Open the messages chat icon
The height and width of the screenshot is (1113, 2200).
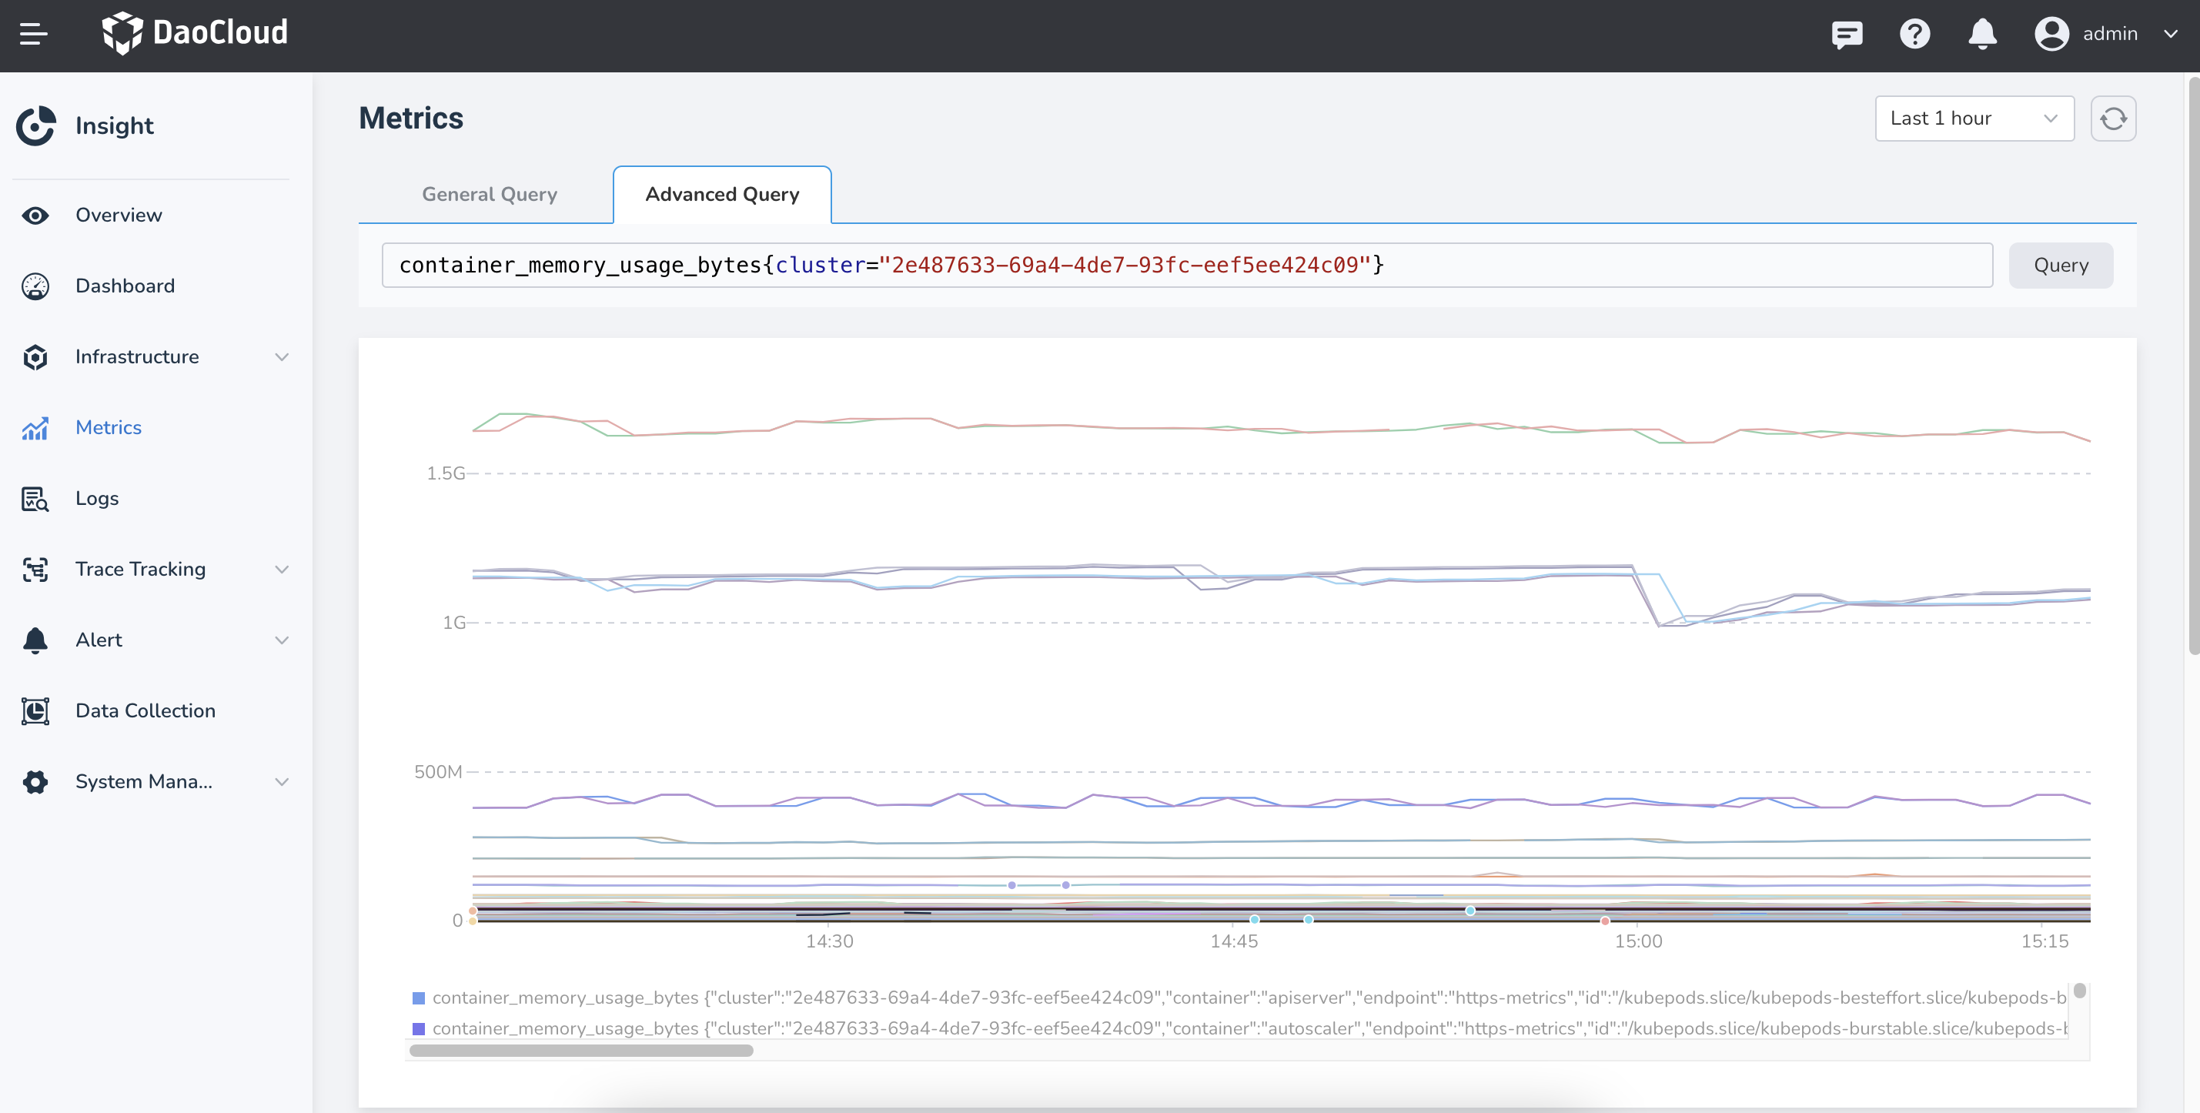[x=1847, y=34]
